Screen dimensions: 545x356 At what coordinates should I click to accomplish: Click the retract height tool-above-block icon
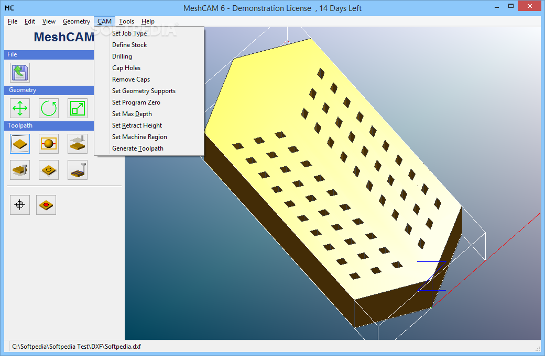78,144
